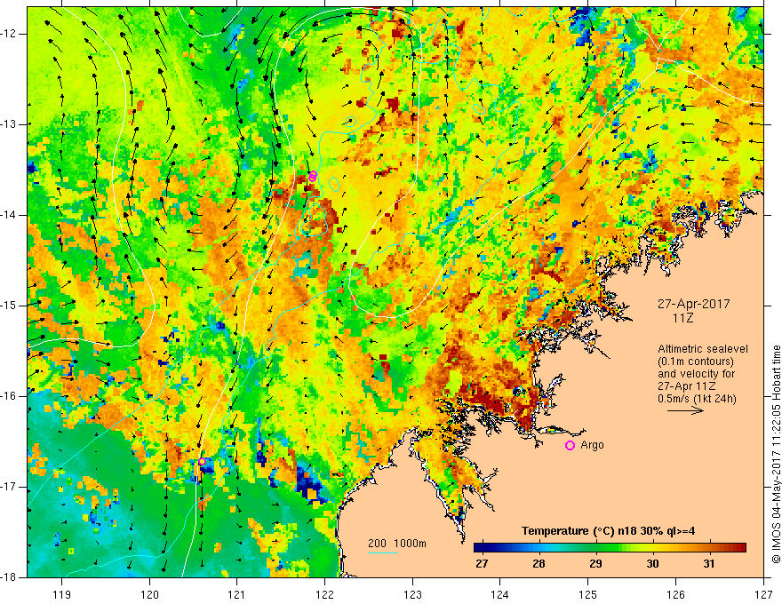Click the '27-Apr 11Z' legend line
Image resolution: width=782 pixels, height=604 pixels.
coord(688,386)
